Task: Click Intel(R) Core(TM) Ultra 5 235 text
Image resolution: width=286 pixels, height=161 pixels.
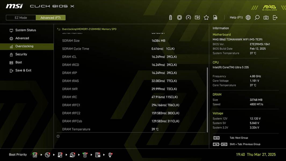Action: (231, 67)
